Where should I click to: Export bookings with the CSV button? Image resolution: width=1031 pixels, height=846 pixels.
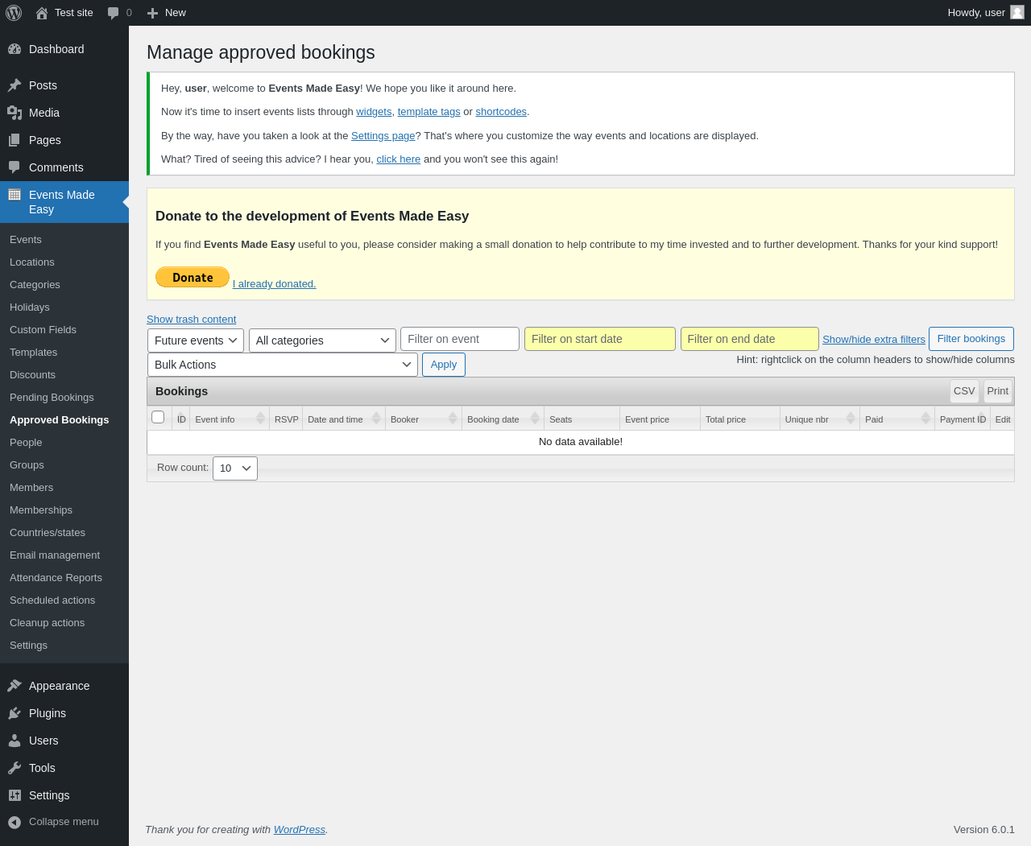[964, 391]
